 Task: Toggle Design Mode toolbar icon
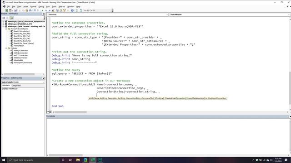tap(53, 10)
